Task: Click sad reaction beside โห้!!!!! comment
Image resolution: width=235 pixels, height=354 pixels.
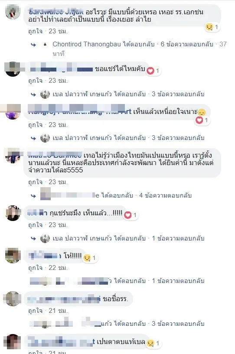Action: [x=87, y=258]
